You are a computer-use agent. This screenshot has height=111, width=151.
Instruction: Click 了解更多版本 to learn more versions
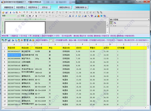click(81, 7)
